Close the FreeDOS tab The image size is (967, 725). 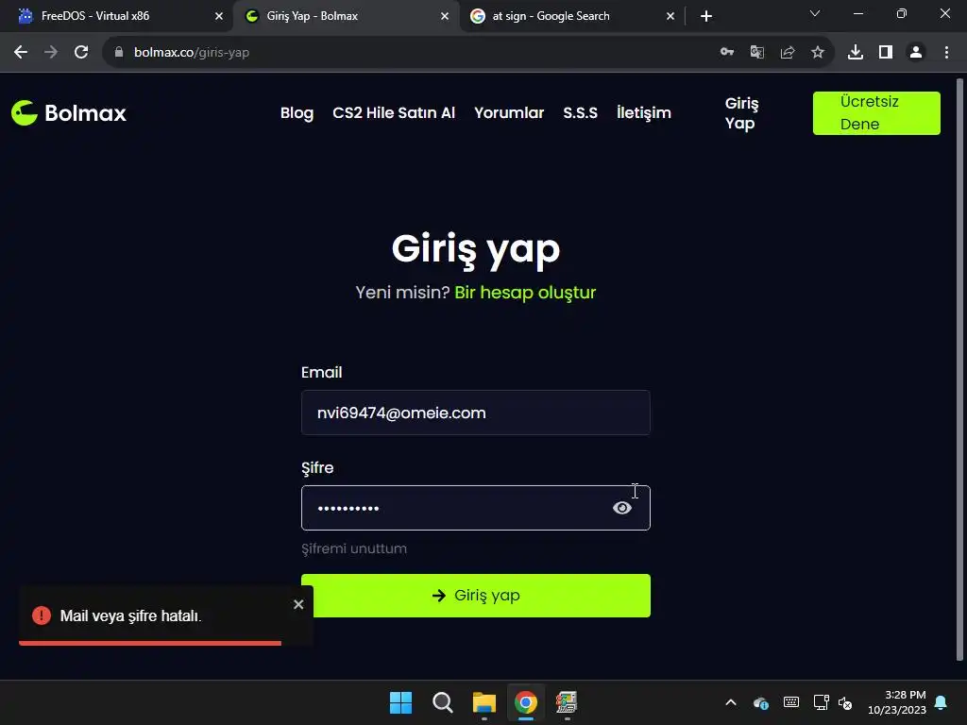click(x=219, y=16)
